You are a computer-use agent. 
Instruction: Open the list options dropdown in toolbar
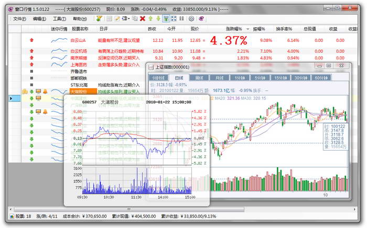coord(126,18)
